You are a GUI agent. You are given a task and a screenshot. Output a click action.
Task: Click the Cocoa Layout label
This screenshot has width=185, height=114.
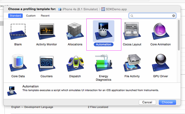coord(132,44)
